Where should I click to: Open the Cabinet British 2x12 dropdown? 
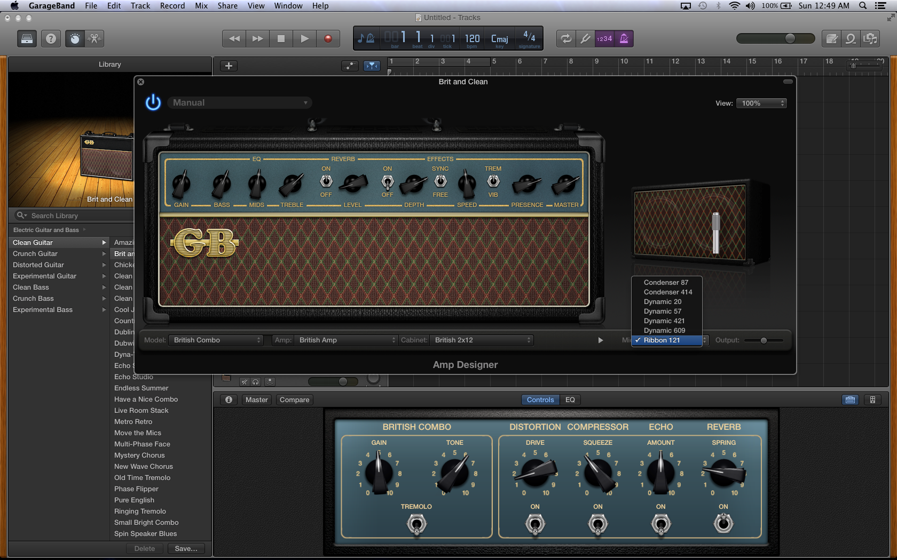pos(482,340)
